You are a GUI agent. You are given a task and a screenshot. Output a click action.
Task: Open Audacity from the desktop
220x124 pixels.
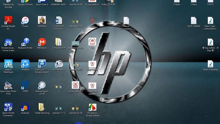(x=25, y=107)
